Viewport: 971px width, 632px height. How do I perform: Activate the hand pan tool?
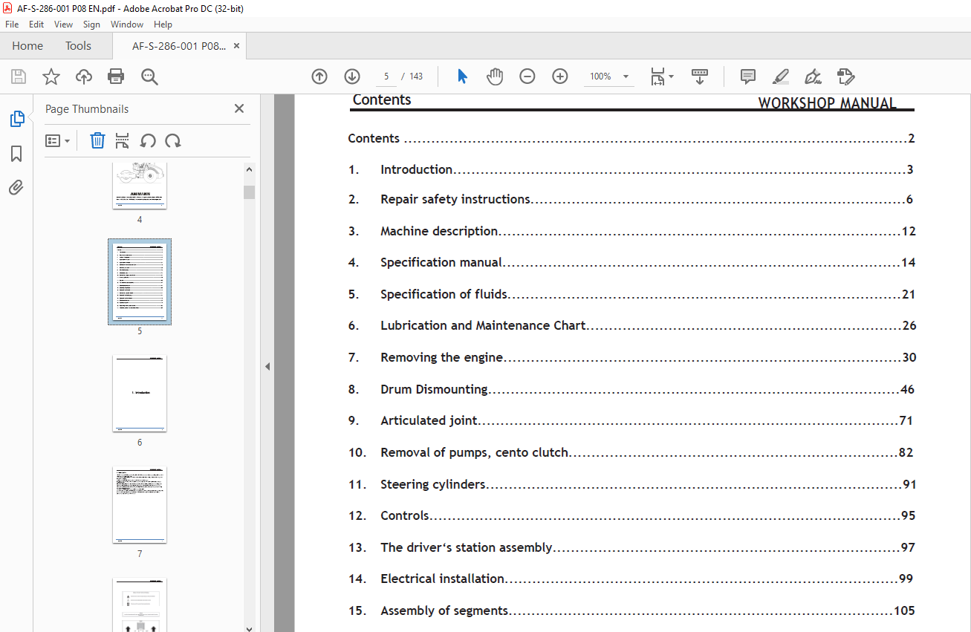pos(495,76)
